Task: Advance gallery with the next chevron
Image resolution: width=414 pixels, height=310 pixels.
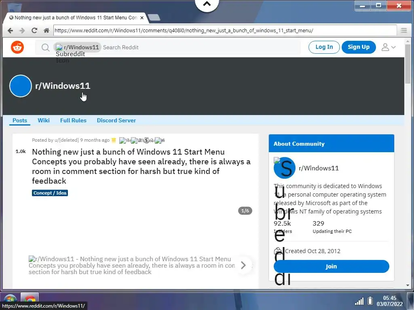Action: [x=243, y=265]
